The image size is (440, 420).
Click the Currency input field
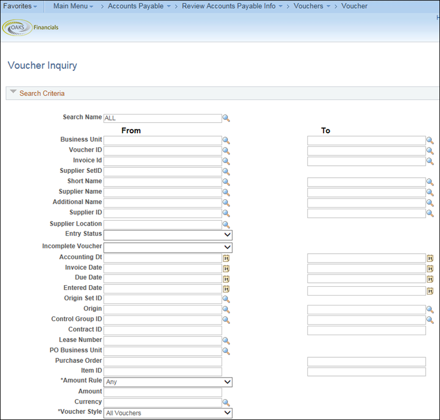click(162, 403)
